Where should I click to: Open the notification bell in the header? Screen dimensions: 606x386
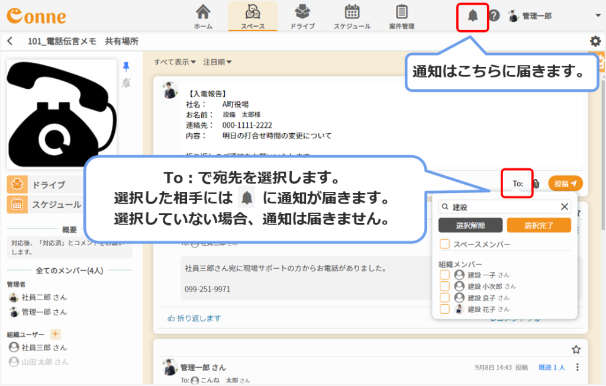(x=473, y=16)
